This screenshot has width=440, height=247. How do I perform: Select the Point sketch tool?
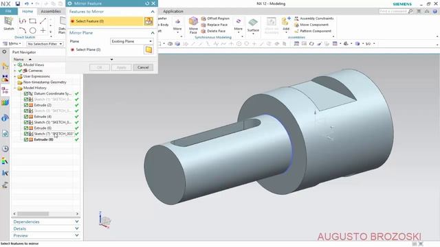pos(43,30)
